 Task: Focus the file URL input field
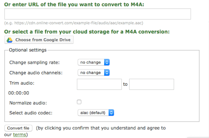[x=98, y=14]
